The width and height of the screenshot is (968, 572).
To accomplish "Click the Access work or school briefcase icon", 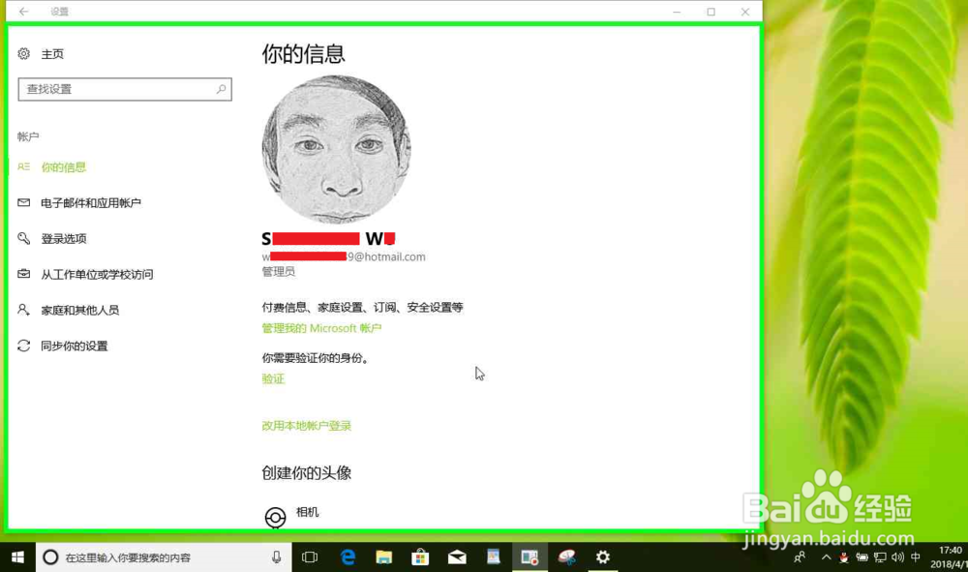I will coord(24,274).
